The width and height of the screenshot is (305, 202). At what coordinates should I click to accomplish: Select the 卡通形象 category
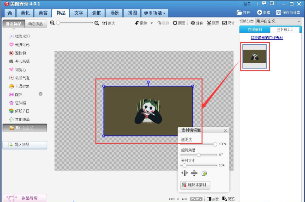tap(19, 86)
